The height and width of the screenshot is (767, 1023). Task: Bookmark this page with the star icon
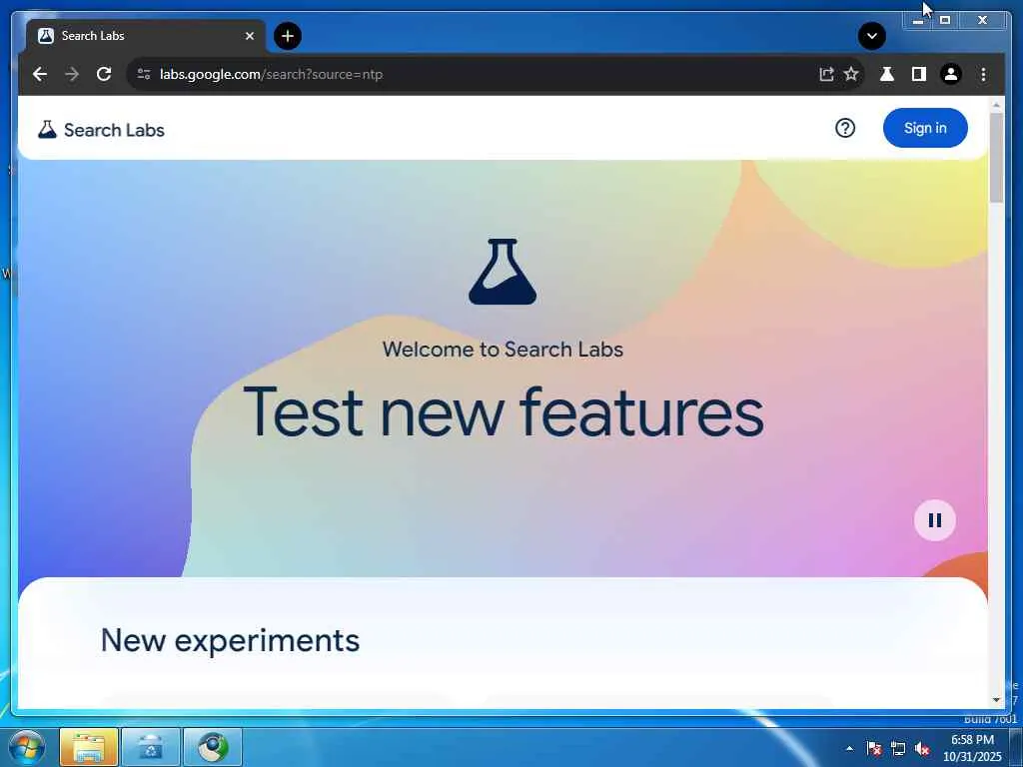coord(851,74)
